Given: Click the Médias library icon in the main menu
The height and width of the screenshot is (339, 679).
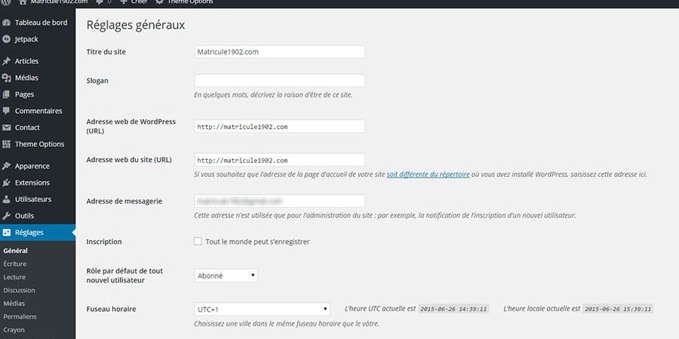Looking at the screenshot, I should click(6, 78).
